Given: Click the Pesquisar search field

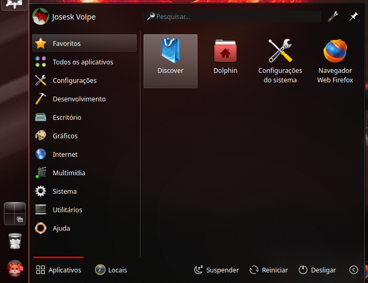Looking at the screenshot, I should pyautogui.click(x=232, y=16).
